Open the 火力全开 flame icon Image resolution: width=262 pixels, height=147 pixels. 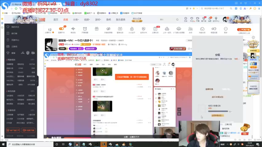coord(132,29)
